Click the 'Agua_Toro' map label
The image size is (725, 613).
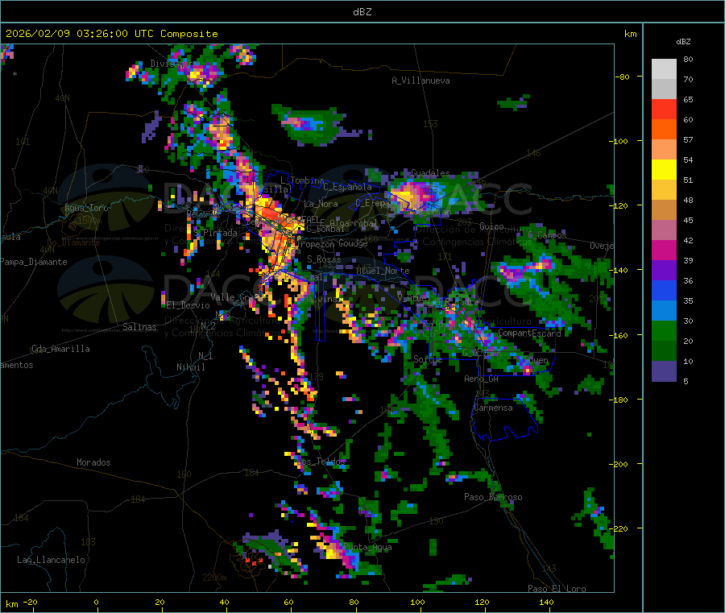click(86, 208)
